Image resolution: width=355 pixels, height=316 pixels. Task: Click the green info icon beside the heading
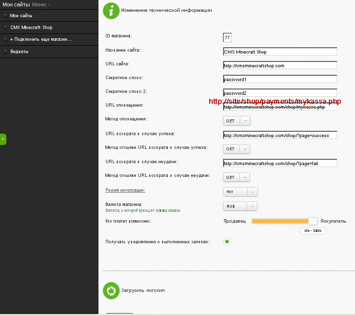(111, 11)
